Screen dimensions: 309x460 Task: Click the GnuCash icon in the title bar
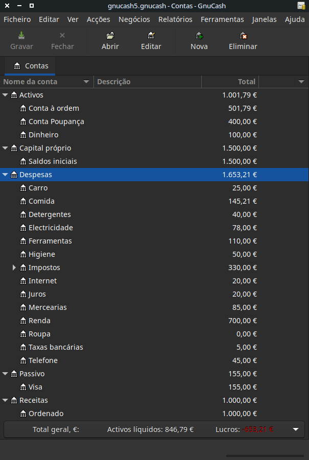click(x=301, y=6)
